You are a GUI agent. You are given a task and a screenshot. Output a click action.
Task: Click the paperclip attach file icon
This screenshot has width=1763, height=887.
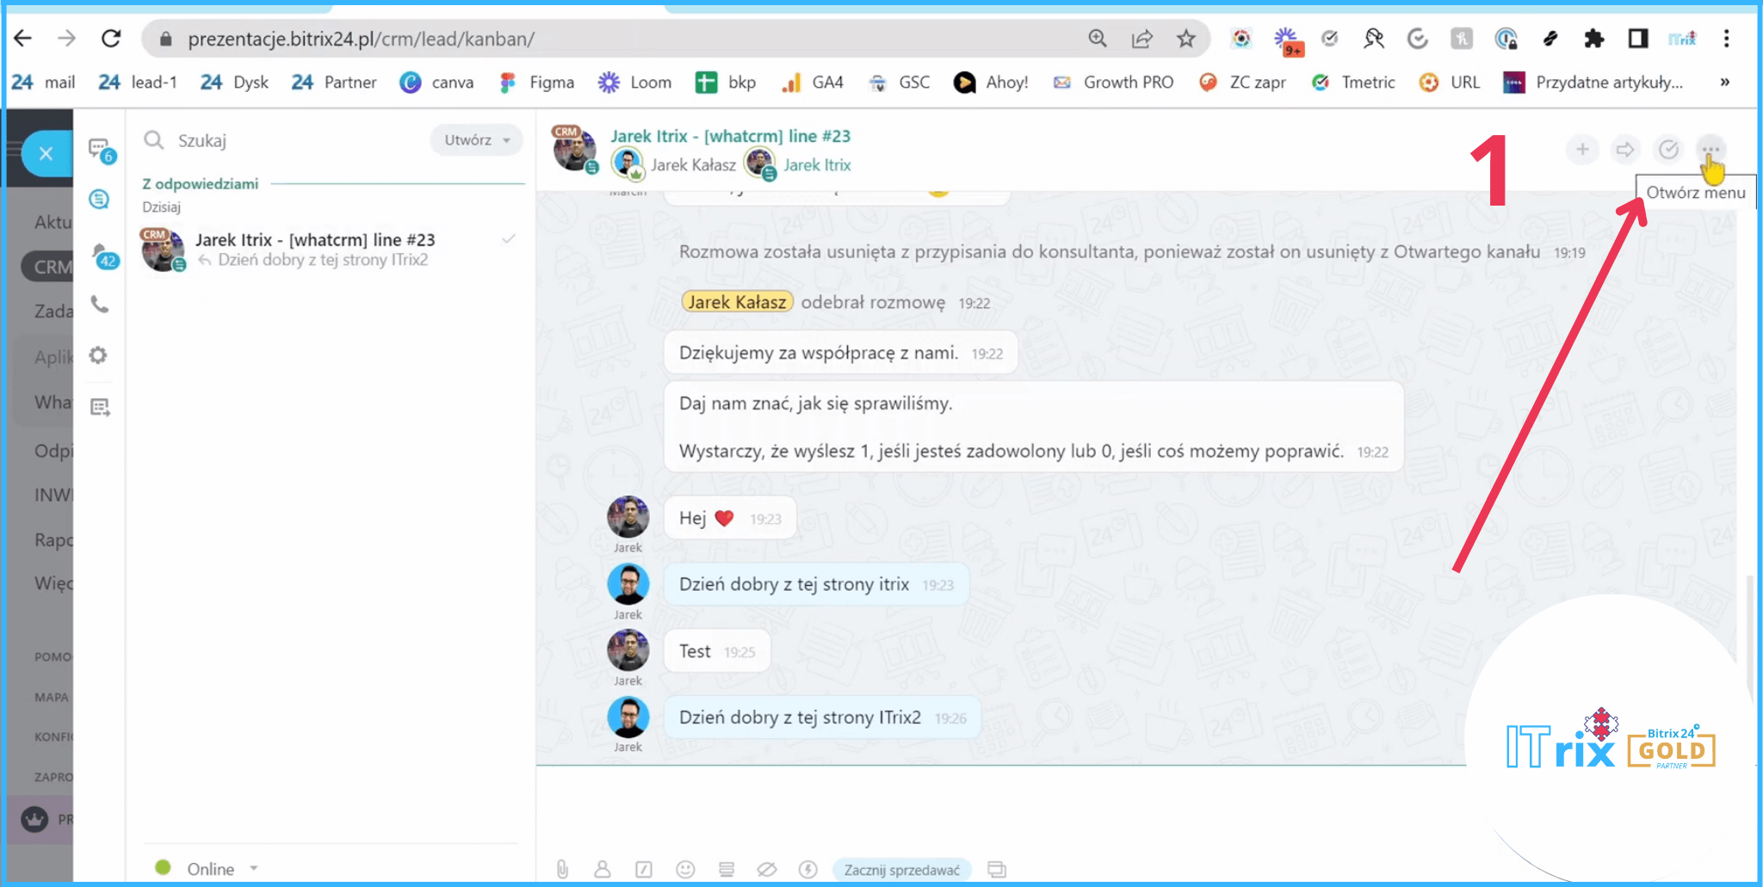point(562,870)
